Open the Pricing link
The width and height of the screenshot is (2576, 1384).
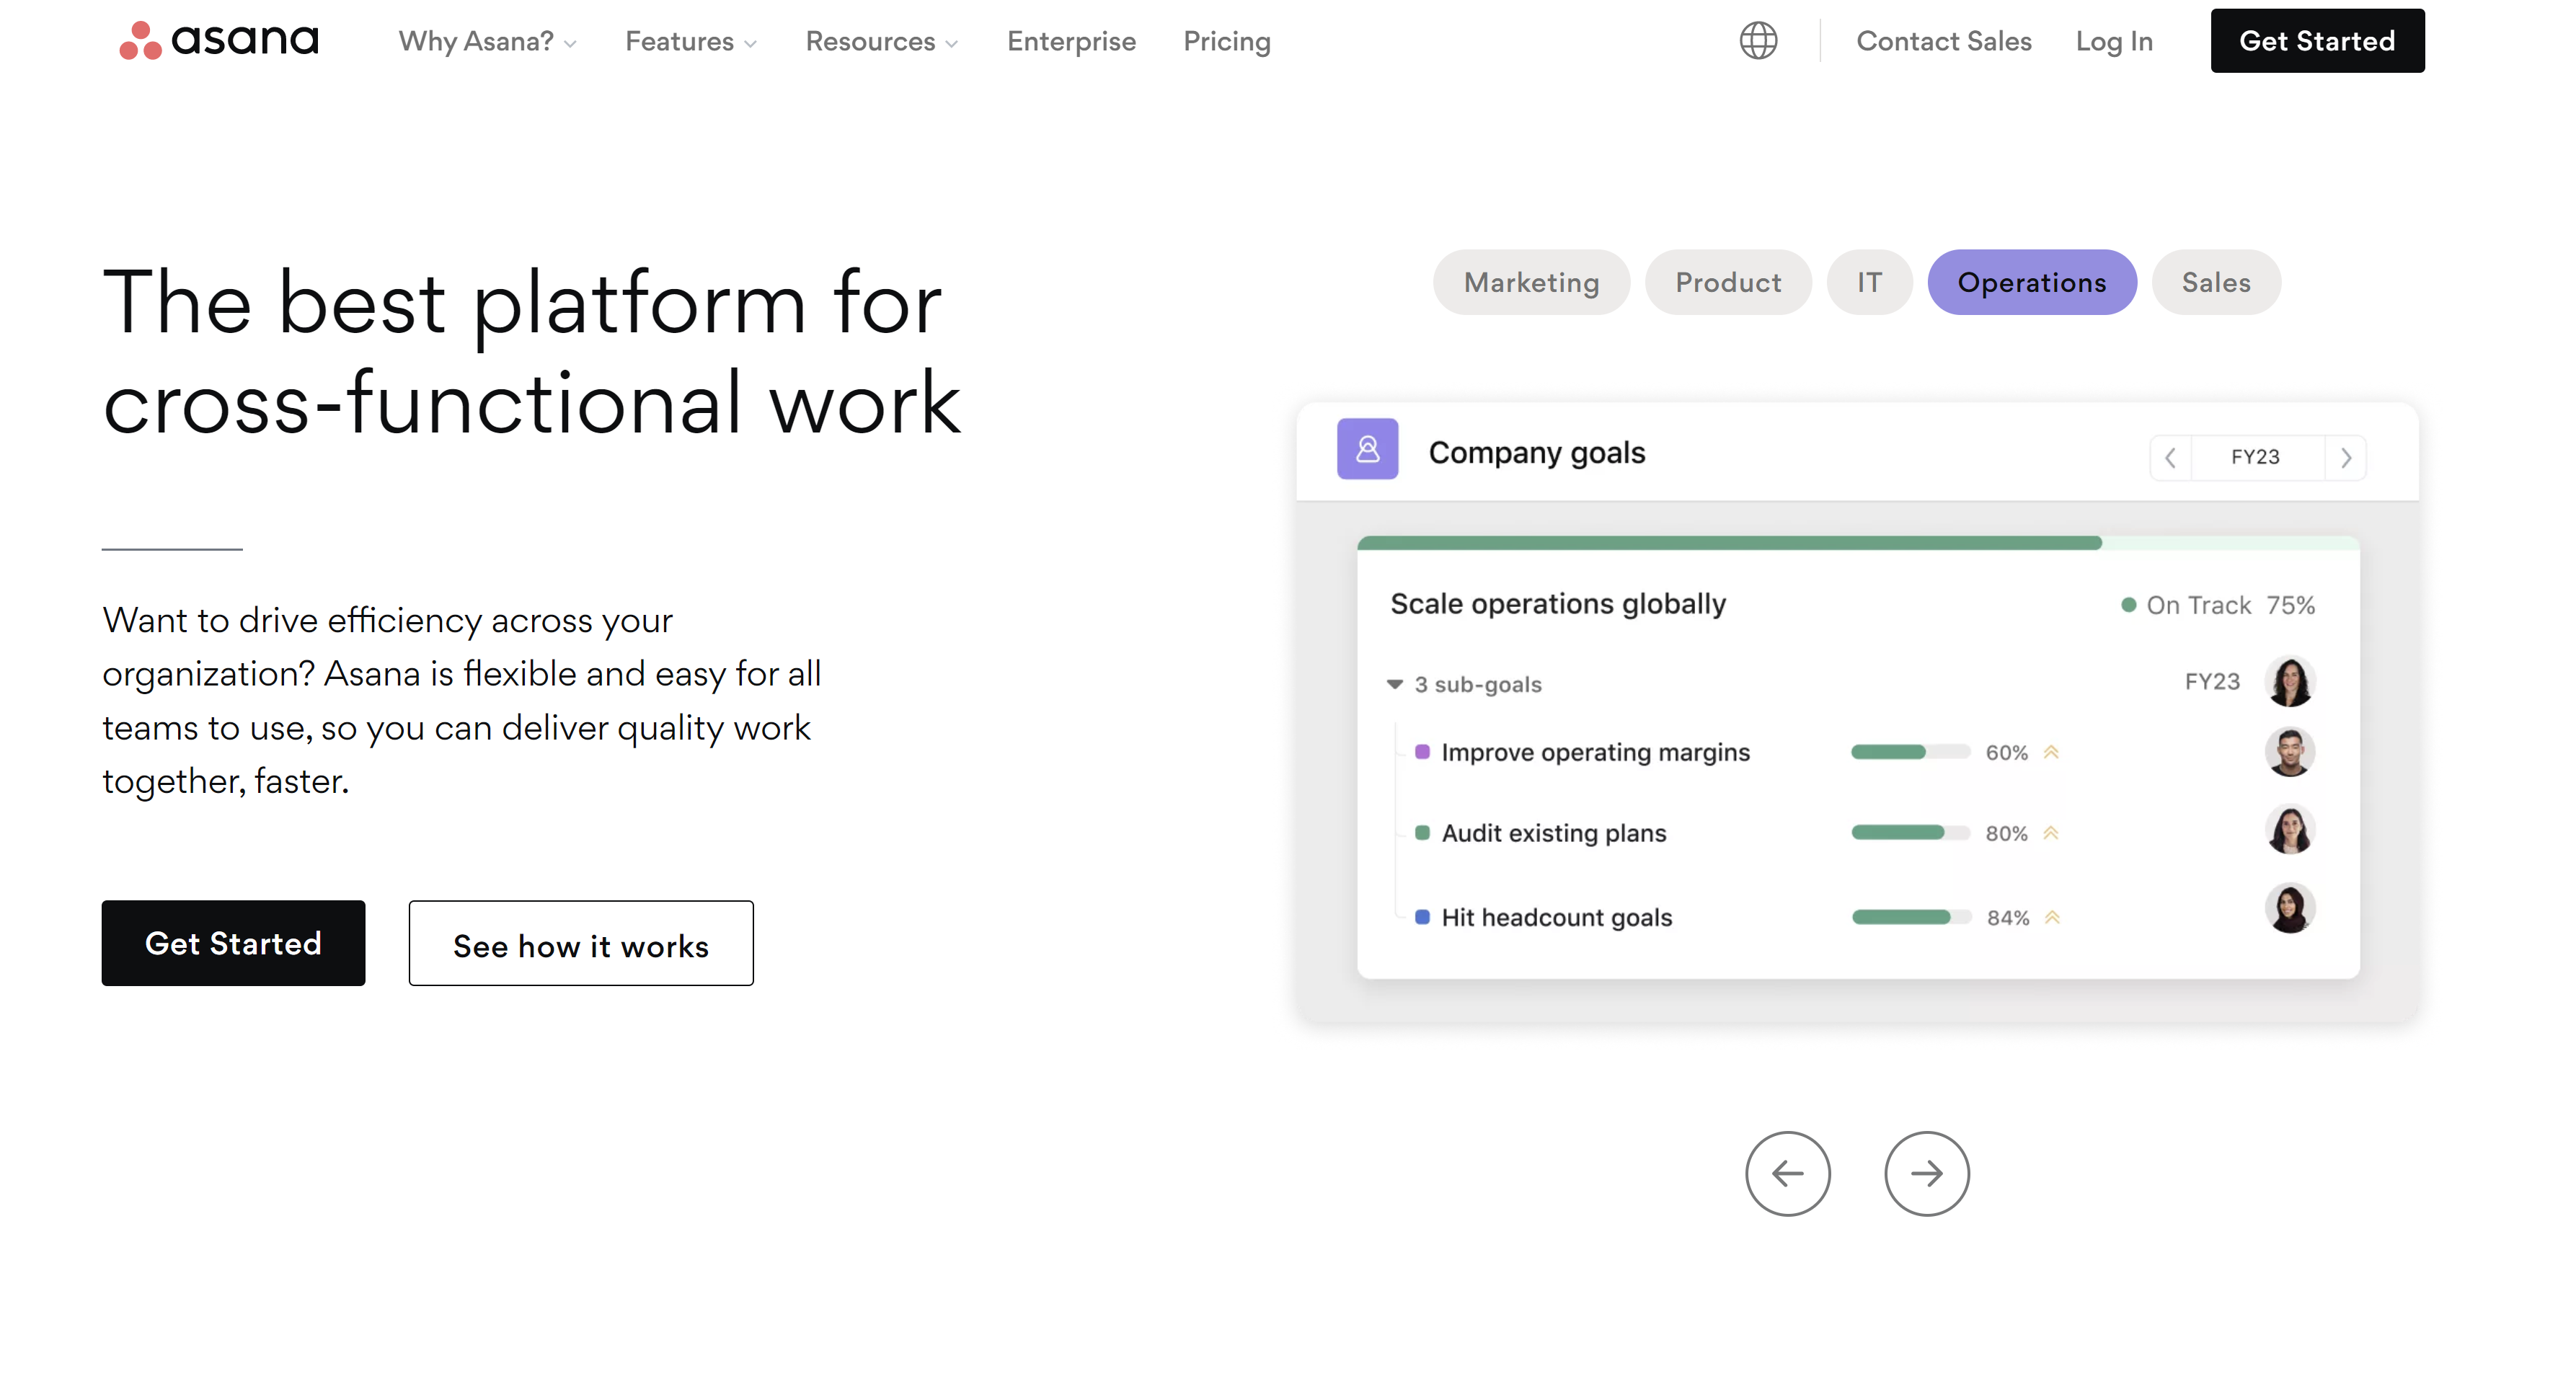click(x=1226, y=41)
